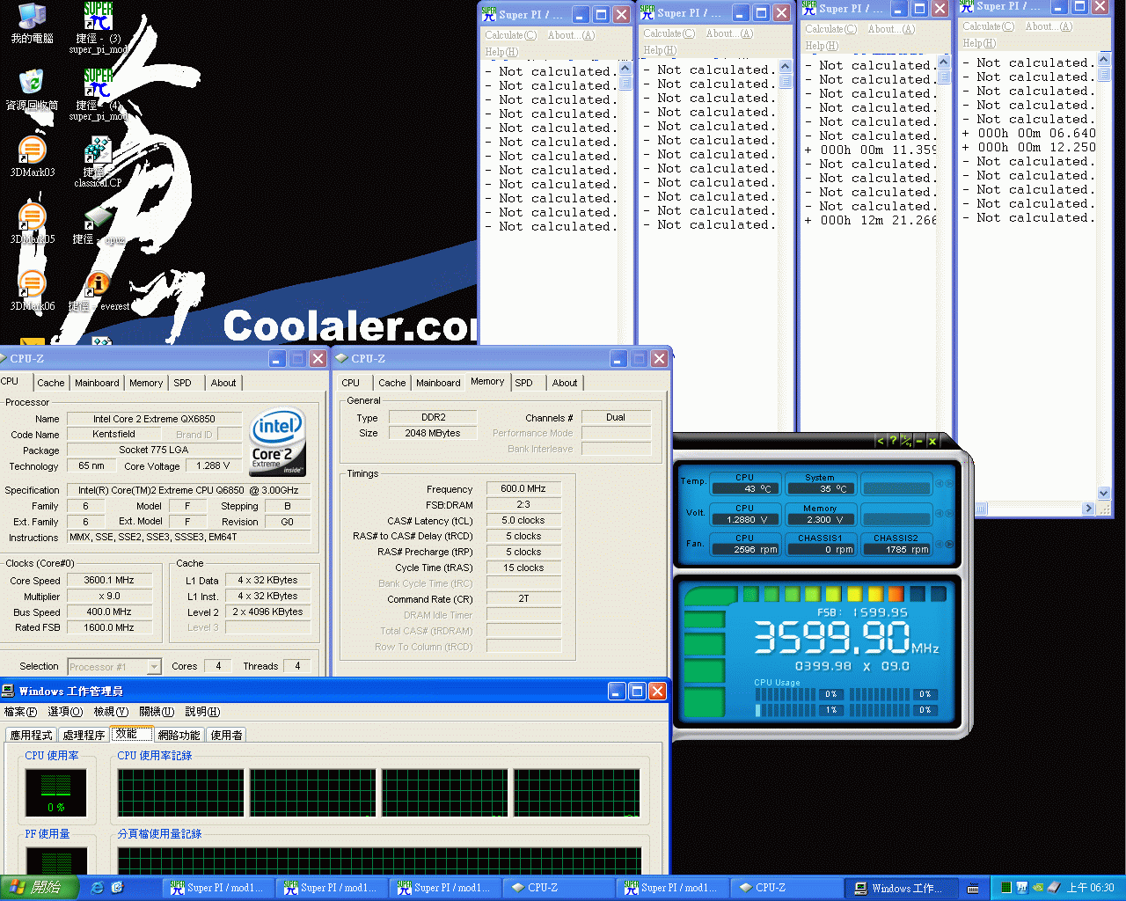
Task: Click the keyboard language bar icon in taskbar
Action: coord(973,888)
